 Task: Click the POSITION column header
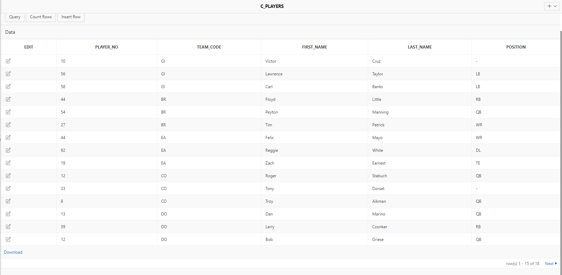pyautogui.click(x=516, y=47)
